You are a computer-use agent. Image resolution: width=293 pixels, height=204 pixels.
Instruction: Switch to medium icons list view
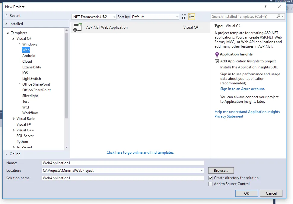(x=192, y=17)
